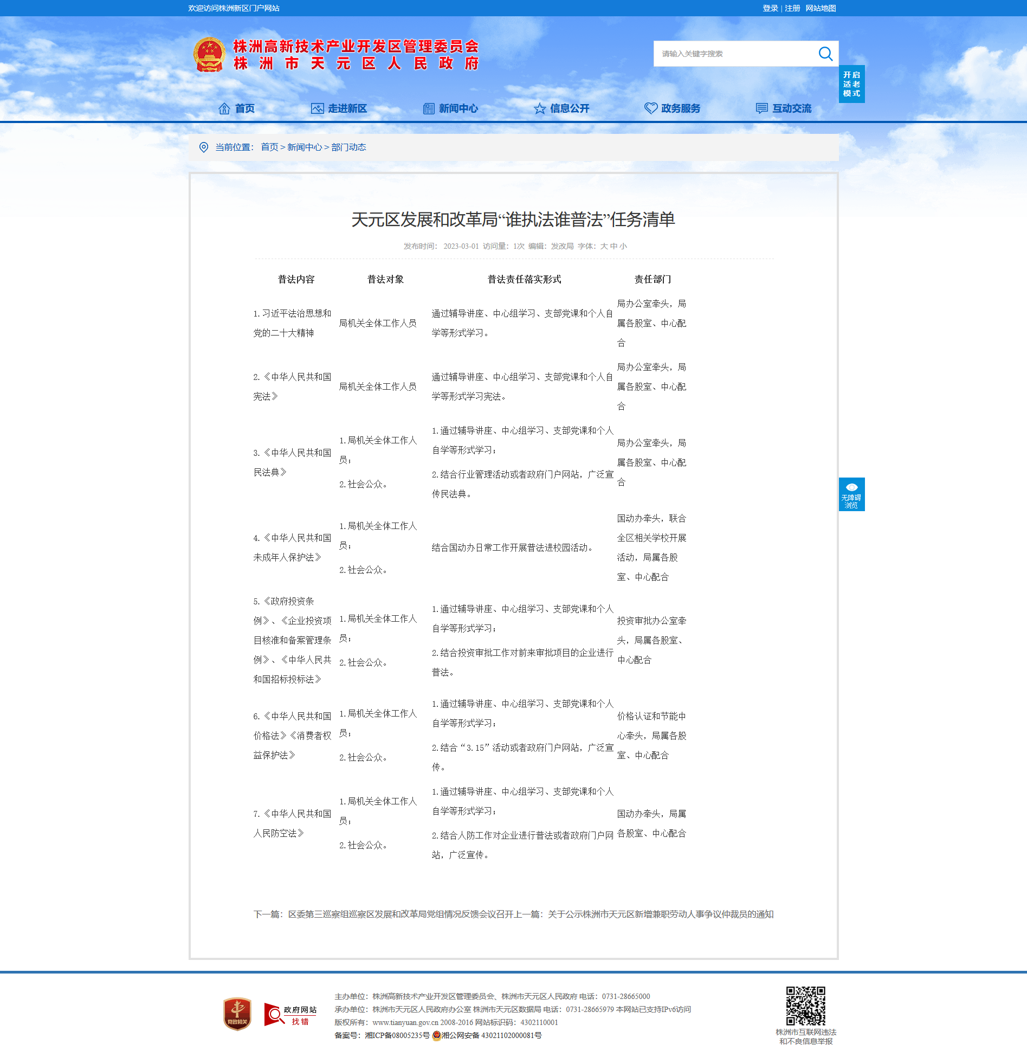Focus the keyword search input field
The width and height of the screenshot is (1027, 1057).
click(x=734, y=54)
